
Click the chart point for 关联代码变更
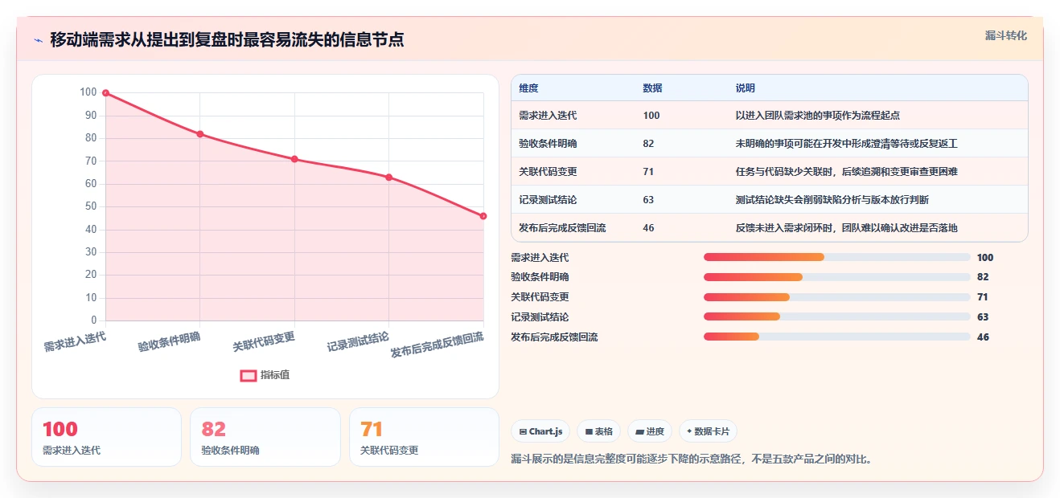click(x=294, y=159)
